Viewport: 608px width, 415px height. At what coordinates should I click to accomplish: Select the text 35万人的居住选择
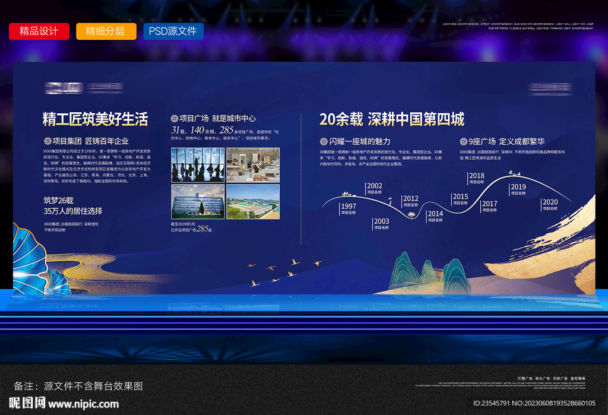click(x=73, y=211)
